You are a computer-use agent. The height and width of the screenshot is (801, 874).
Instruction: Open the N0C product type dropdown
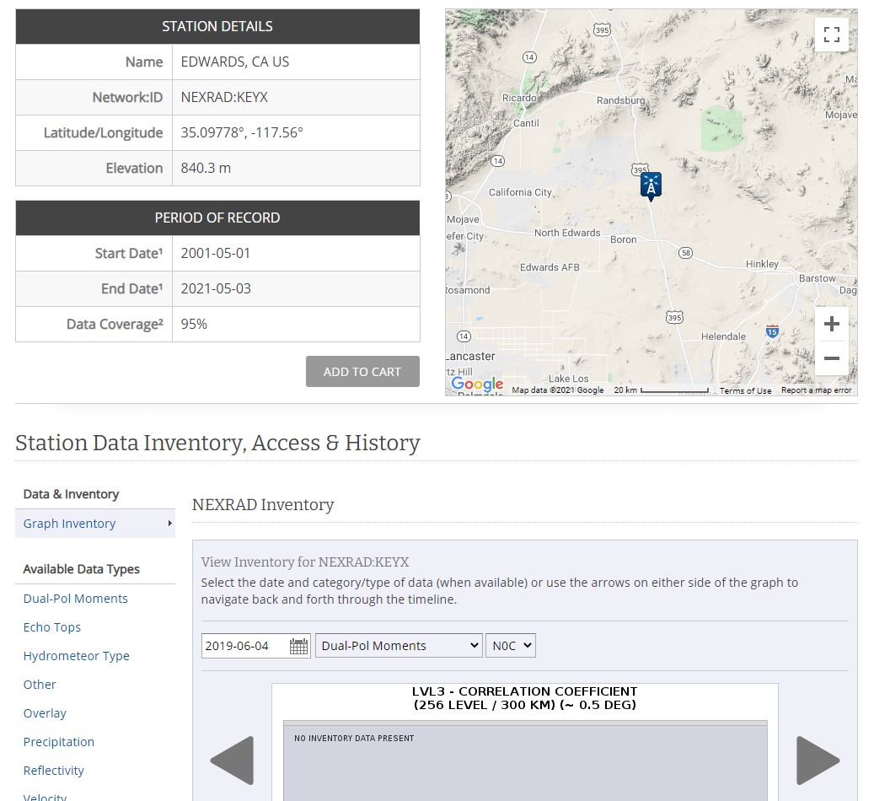(x=510, y=646)
